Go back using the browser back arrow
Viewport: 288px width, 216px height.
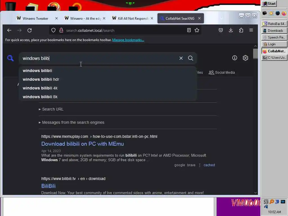pyautogui.click(x=9, y=30)
